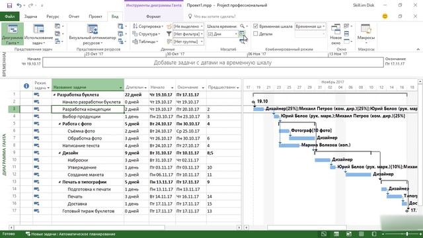
Task: Collapse the Печать в типографии summary task
Action: pos(60,182)
